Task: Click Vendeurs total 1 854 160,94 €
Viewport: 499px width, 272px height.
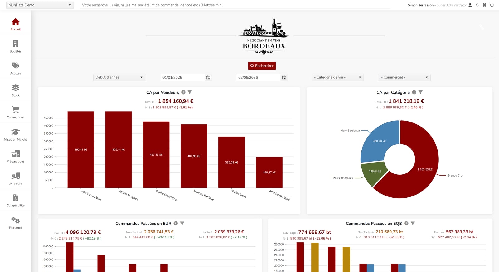Action: 176,101
